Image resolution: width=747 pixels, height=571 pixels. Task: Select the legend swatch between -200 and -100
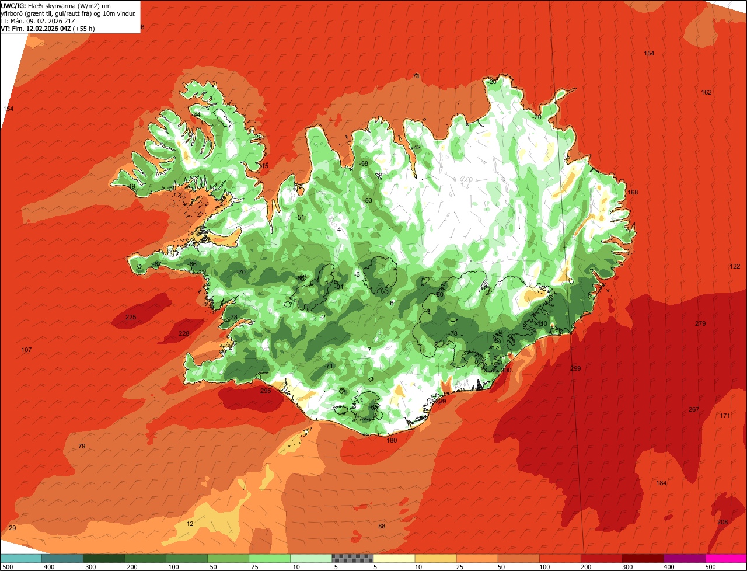145,558
